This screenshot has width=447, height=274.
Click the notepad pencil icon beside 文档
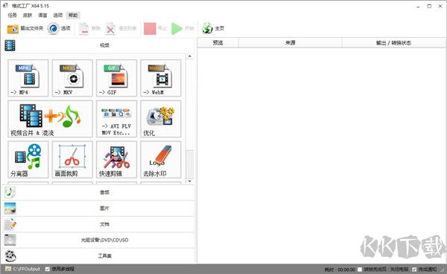click(10, 224)
